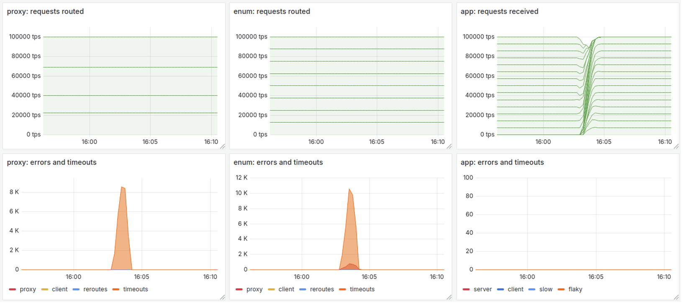Viewport: 683px width, 303px height.
Task: Select 'app: errors and timeouts' panel header
Action: click(x=502, y=162)
